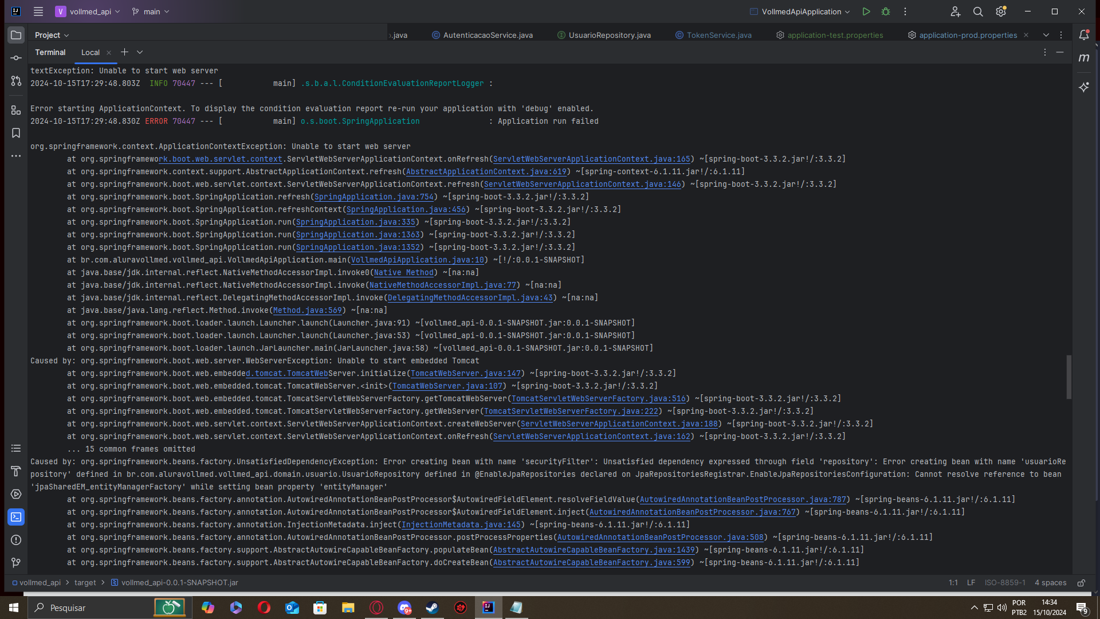Open ServletWebServerApplicationContext.java:165 link
The width and height of the screenshot is (1100, 619).
[x=592, y=159]
